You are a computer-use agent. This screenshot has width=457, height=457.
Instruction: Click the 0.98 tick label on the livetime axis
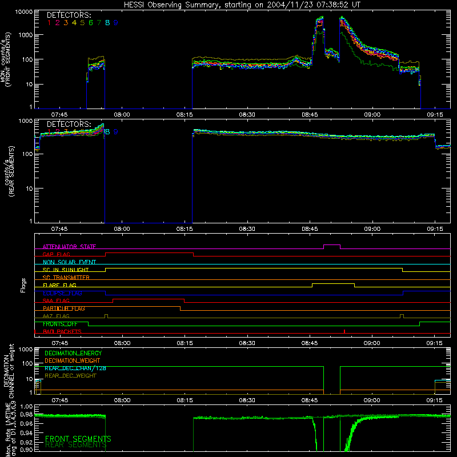pos(26,414)
